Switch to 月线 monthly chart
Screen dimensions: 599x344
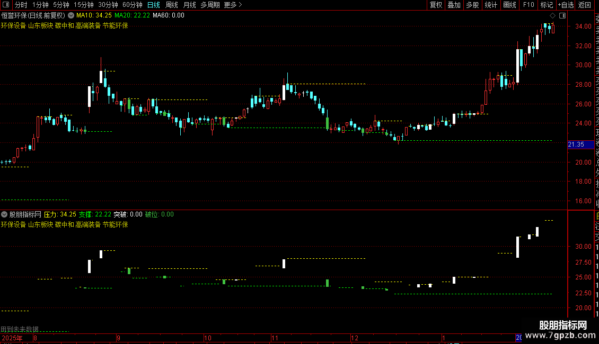coord(189,5)
